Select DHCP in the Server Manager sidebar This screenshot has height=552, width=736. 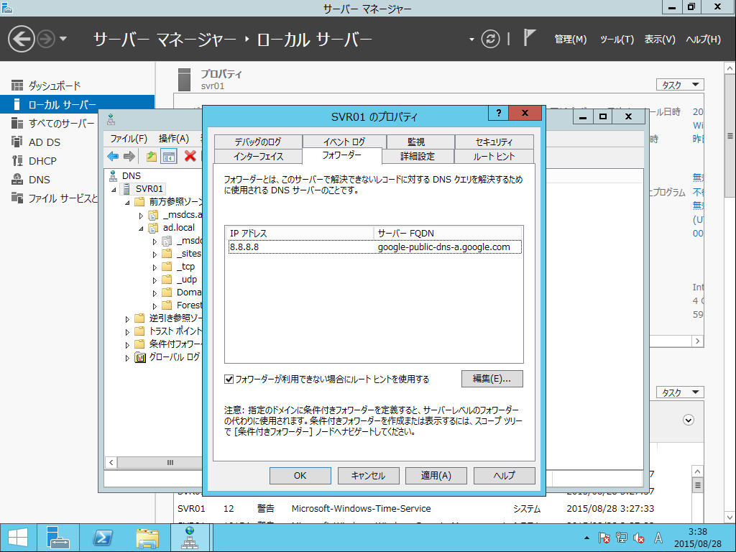[42, 161]
